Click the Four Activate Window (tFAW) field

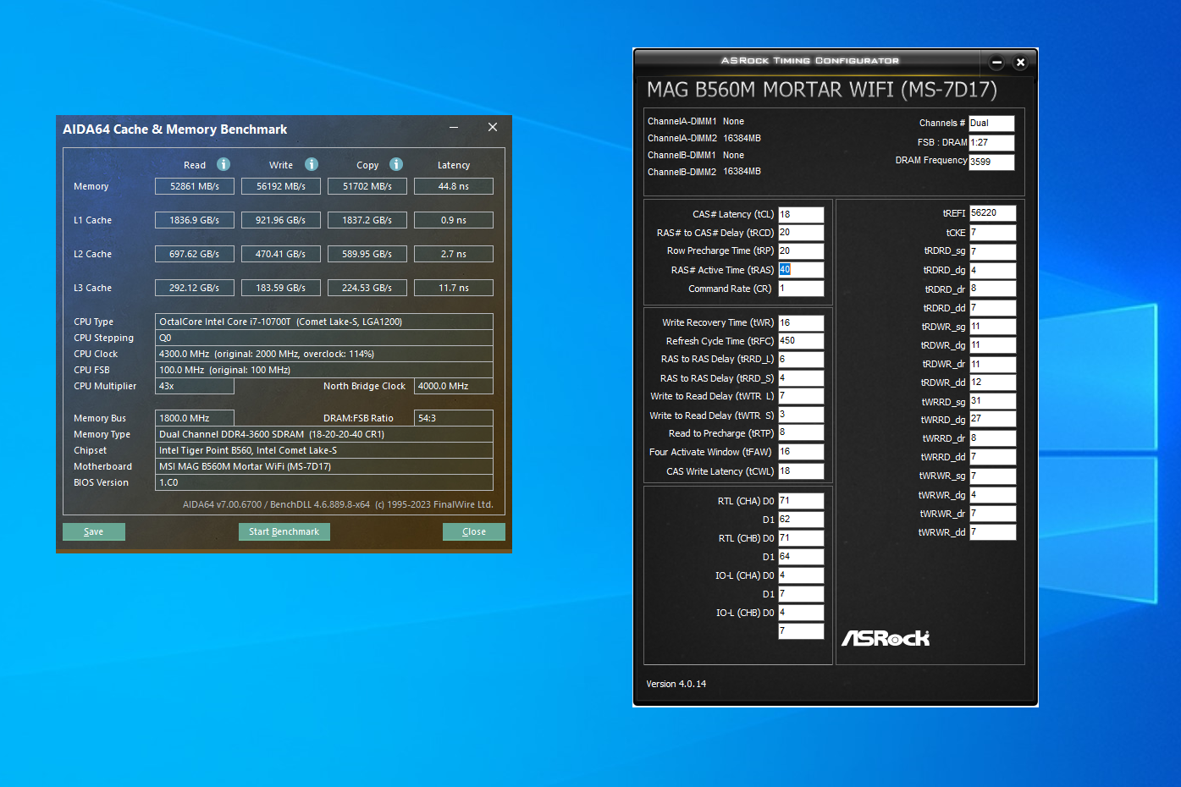coord(801,452)
